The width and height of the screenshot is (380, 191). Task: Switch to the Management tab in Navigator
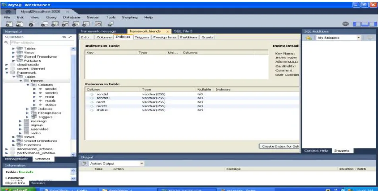pyautogui.click(x=16, y=159)
